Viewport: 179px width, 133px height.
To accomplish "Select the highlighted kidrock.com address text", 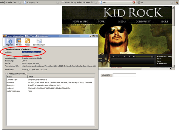I will coord(32,52).
